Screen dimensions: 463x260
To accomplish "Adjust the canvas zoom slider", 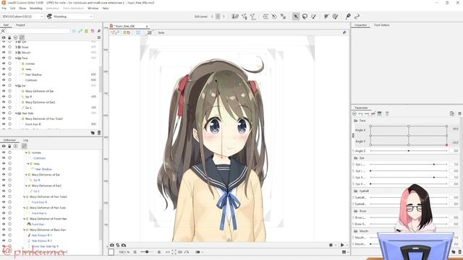I will [x=147, y=252].
